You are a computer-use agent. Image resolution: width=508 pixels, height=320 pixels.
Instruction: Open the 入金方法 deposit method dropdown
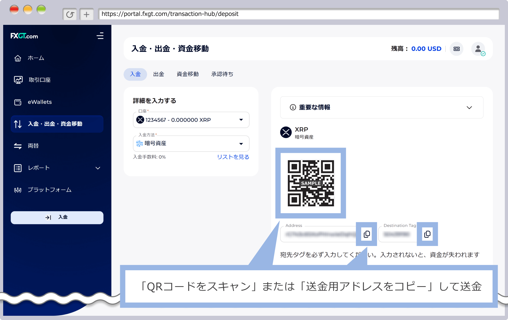tap(191, 143)
